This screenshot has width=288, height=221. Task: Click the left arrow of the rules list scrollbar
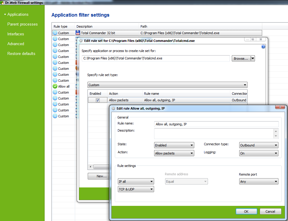[90, 167]
